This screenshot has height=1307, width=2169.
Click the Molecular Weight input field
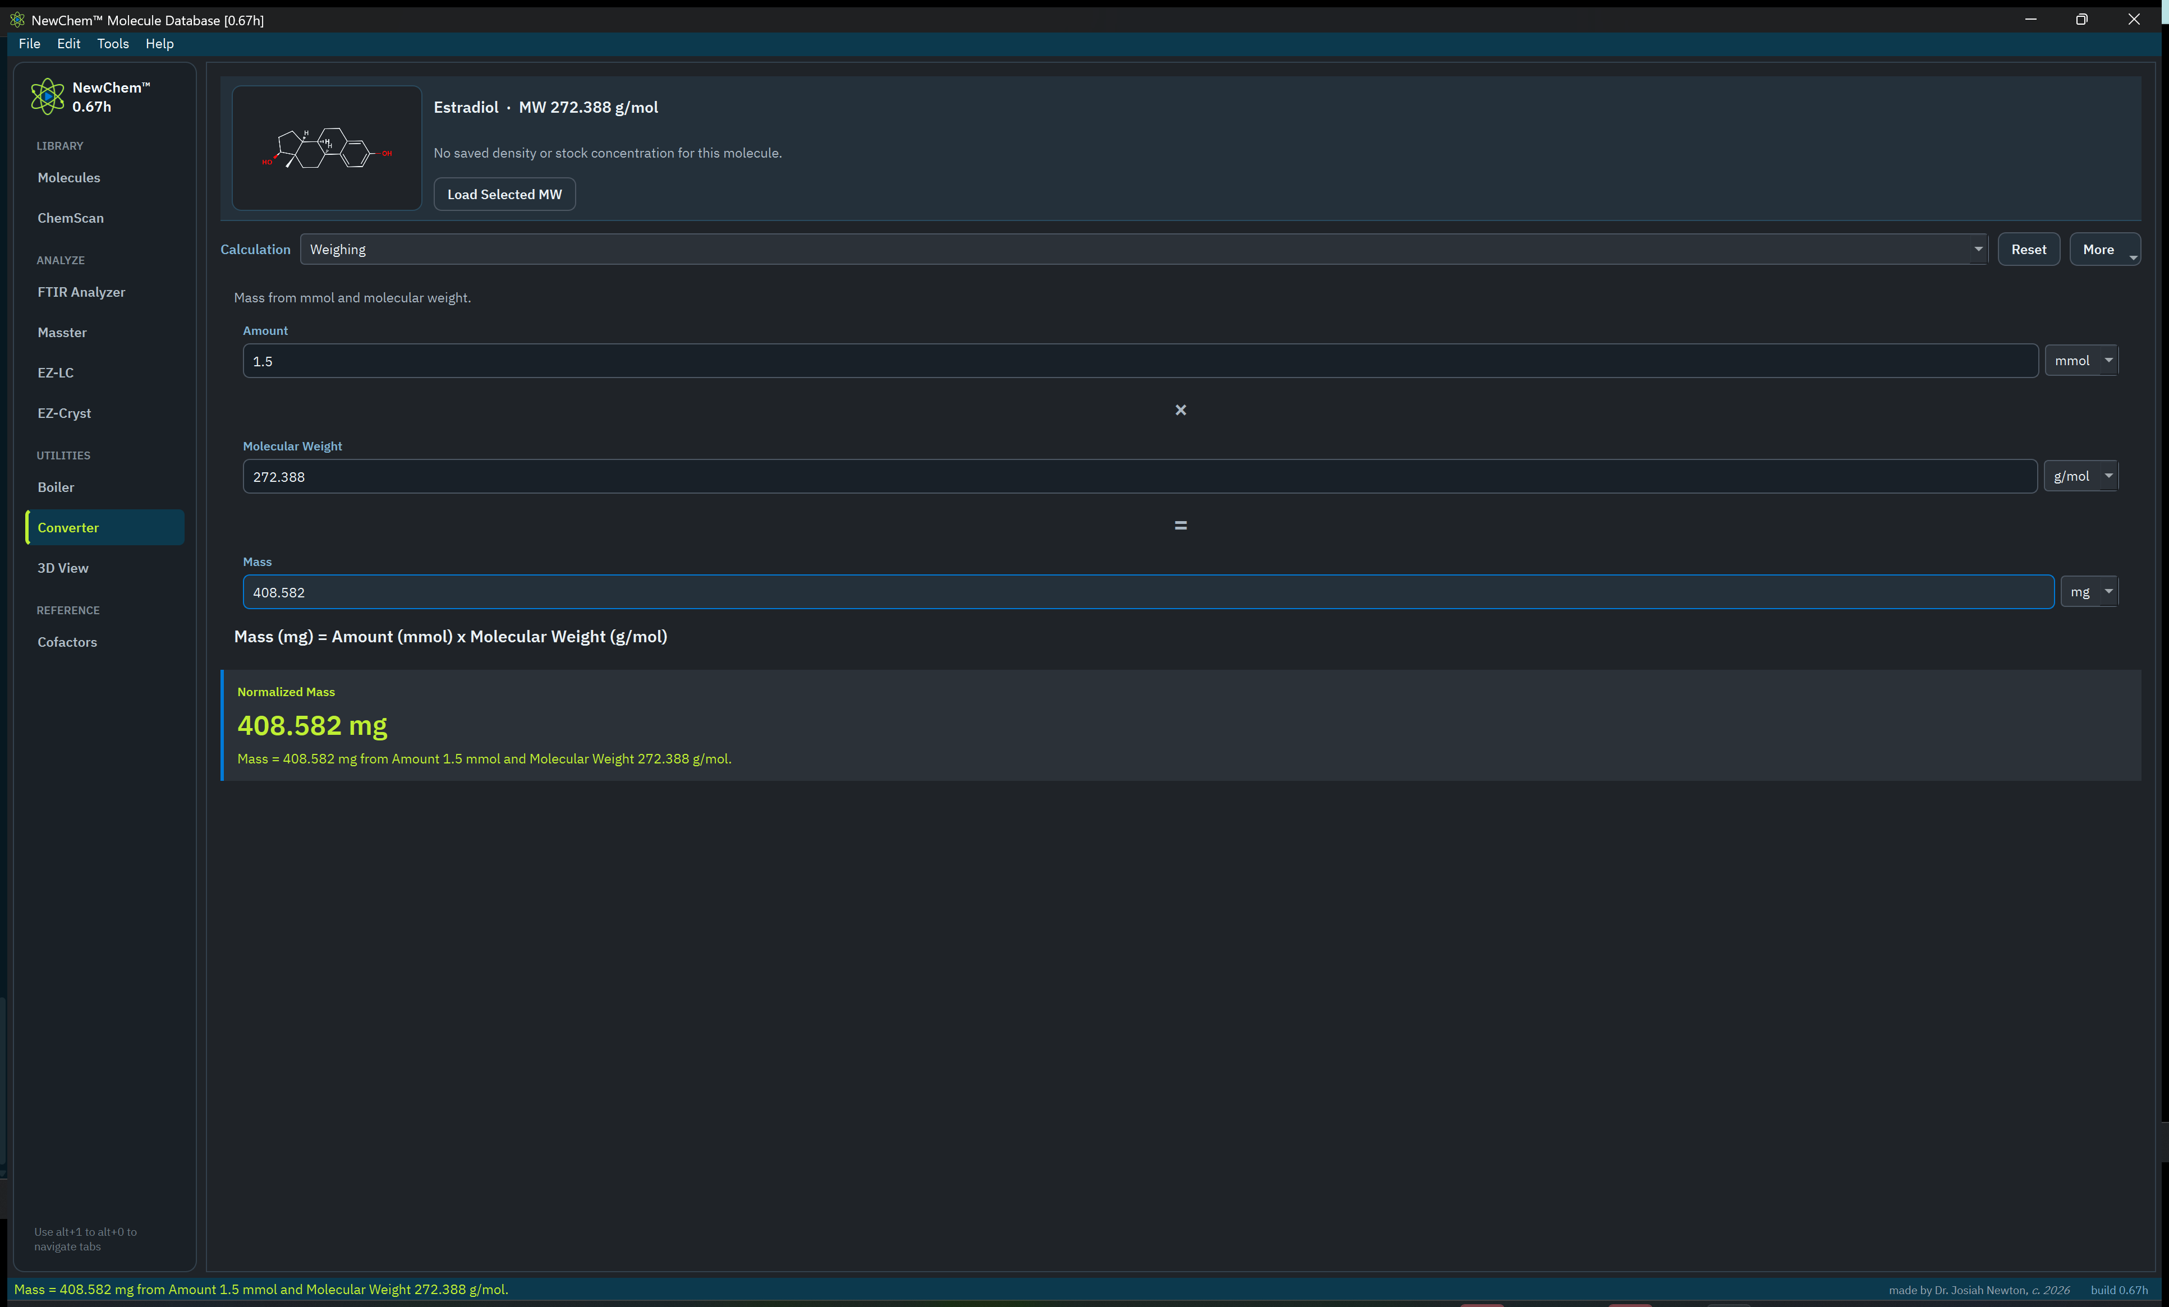click(1140, 476)
